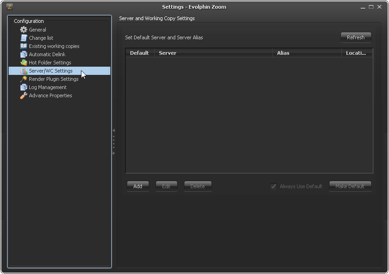Show Log Management settings

coord(48,87)
